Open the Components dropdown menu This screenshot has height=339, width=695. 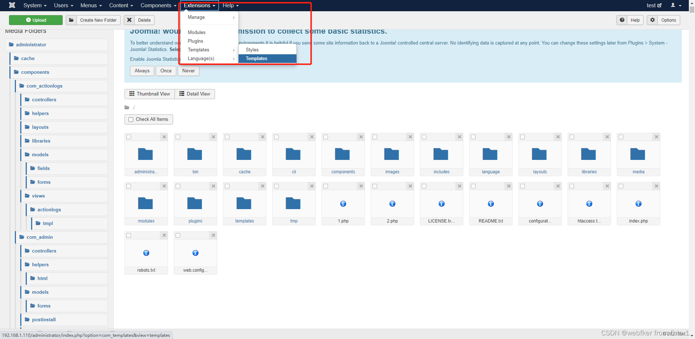tap(158, 5)
